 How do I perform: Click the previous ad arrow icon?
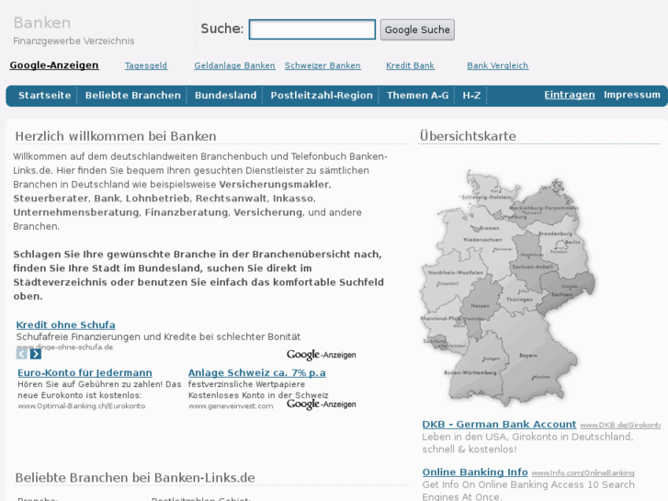(22, 354)
